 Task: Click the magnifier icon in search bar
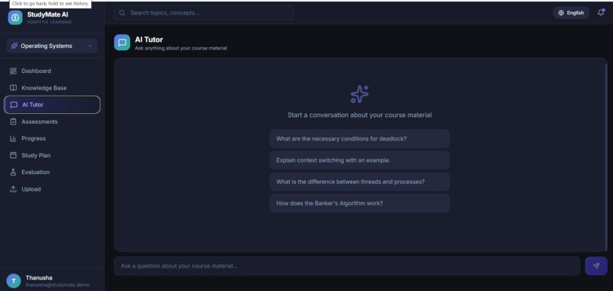122,13
